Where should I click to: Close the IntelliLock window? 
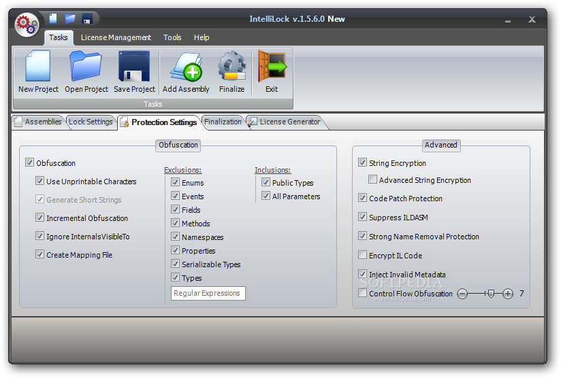[532, 20]
